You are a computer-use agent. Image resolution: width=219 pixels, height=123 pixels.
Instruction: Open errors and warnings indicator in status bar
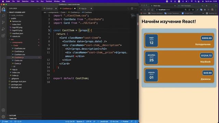(18, 122)
